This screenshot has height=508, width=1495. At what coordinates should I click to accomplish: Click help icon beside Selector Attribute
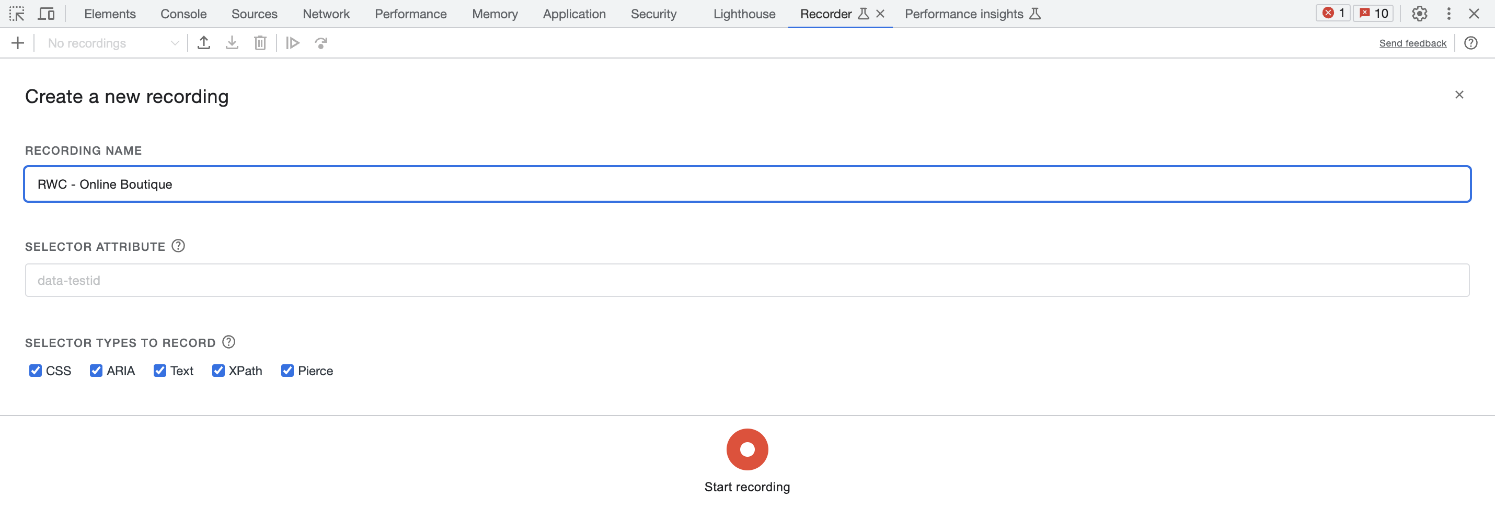click(x=178, y=246)
